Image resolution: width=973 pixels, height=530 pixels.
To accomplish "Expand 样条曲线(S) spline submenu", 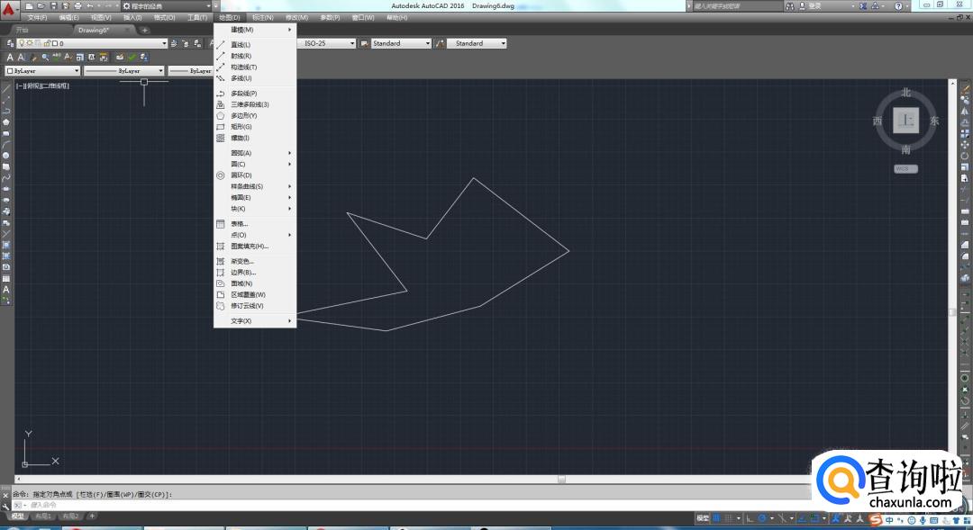I will 254,186.
